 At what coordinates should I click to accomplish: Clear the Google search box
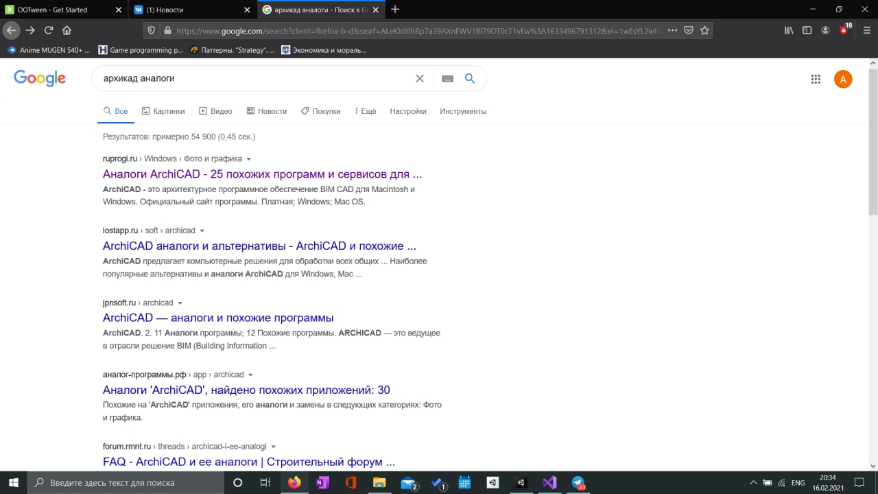(420, 78)
